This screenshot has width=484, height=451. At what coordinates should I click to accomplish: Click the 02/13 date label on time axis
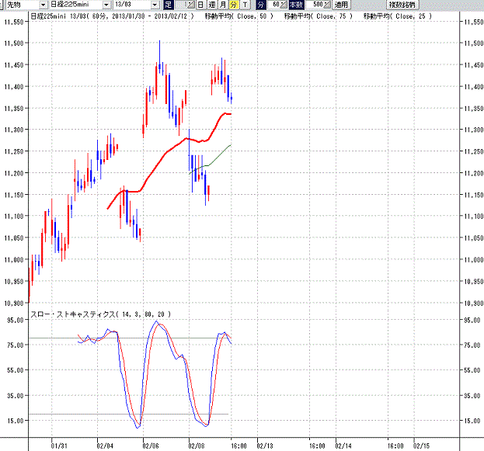pos(265,446)
